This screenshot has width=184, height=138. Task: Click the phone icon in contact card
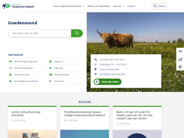click(96, 60)
